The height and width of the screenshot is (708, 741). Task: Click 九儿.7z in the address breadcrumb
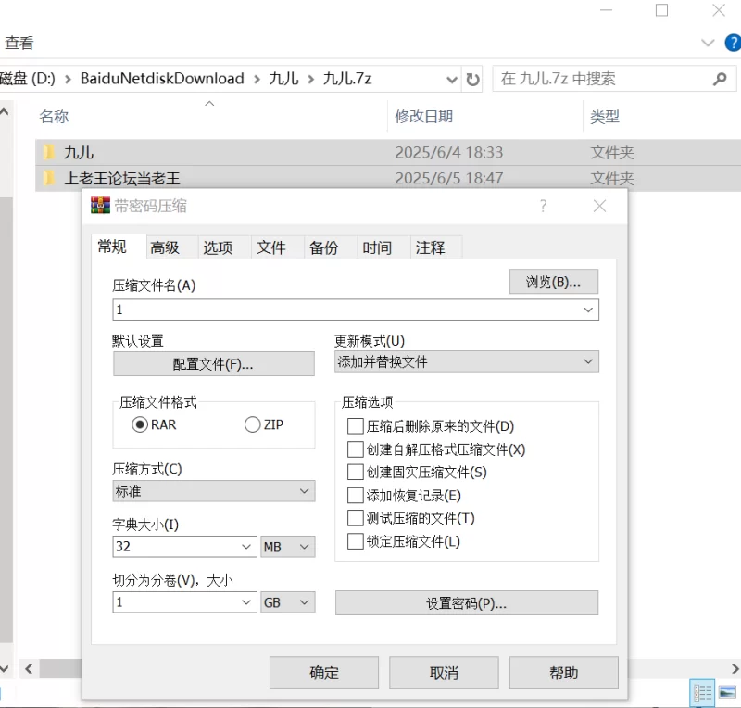point(347,79)
